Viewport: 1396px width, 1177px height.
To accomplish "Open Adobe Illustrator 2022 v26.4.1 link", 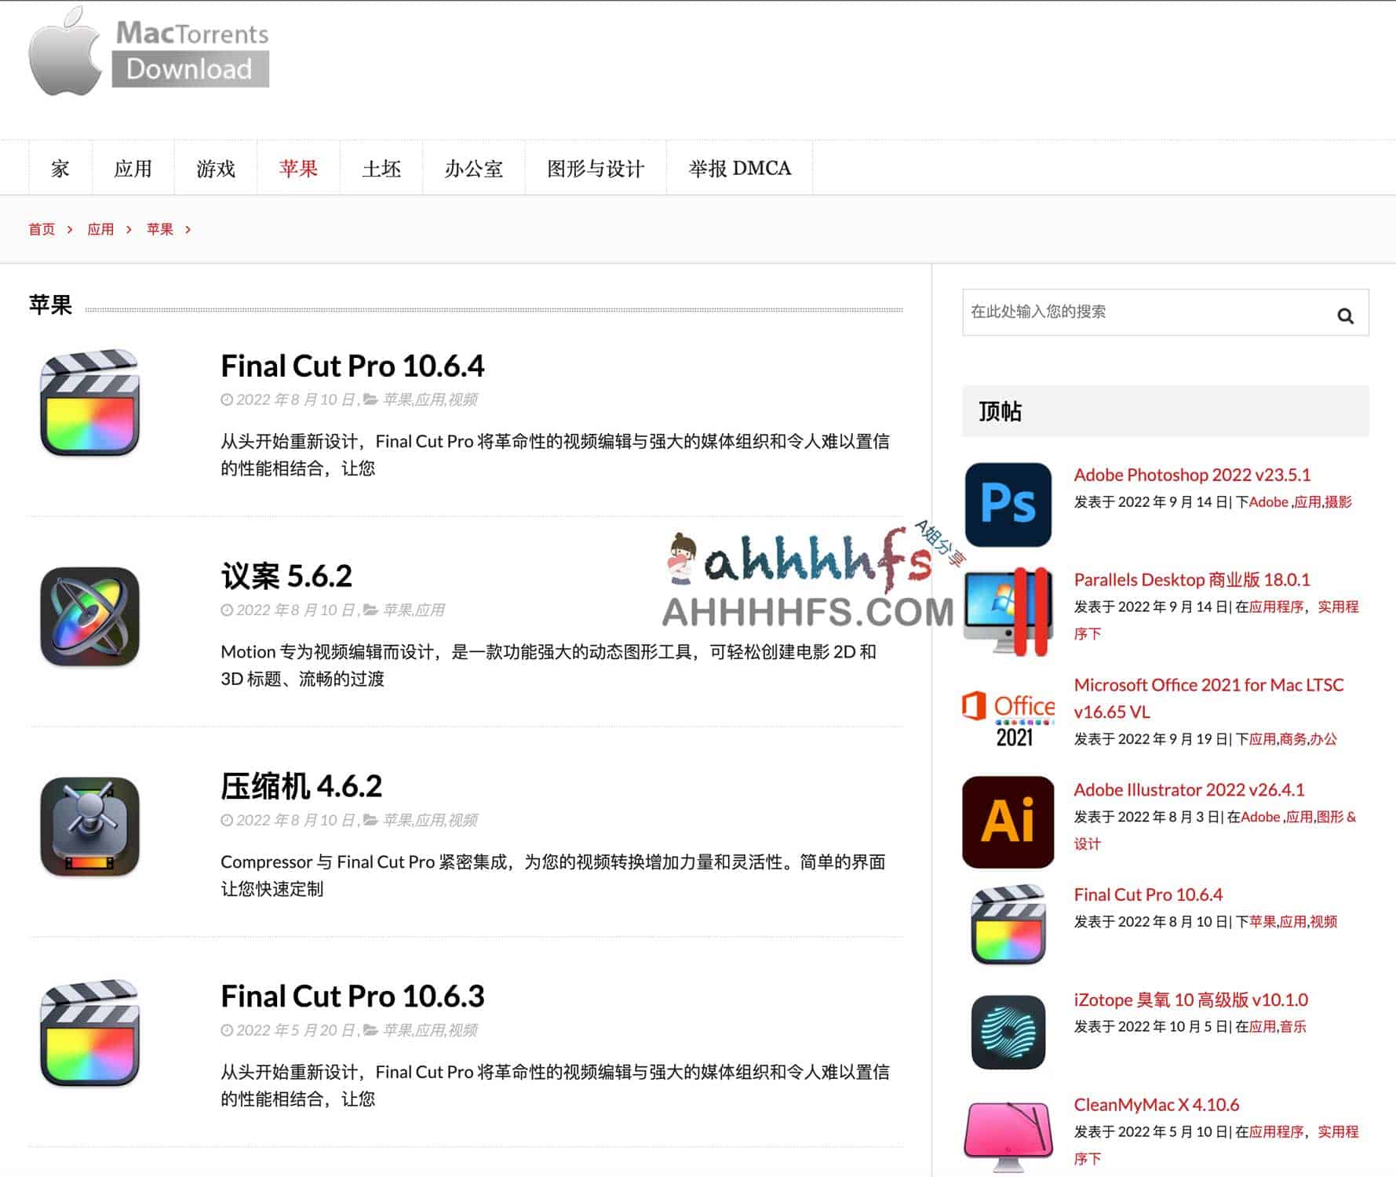I will 1189,789.
